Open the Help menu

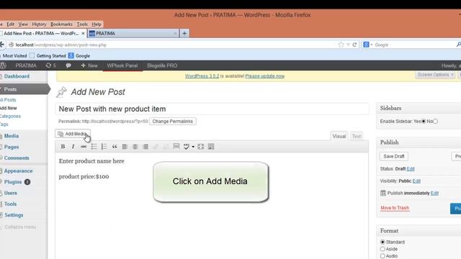97,24
